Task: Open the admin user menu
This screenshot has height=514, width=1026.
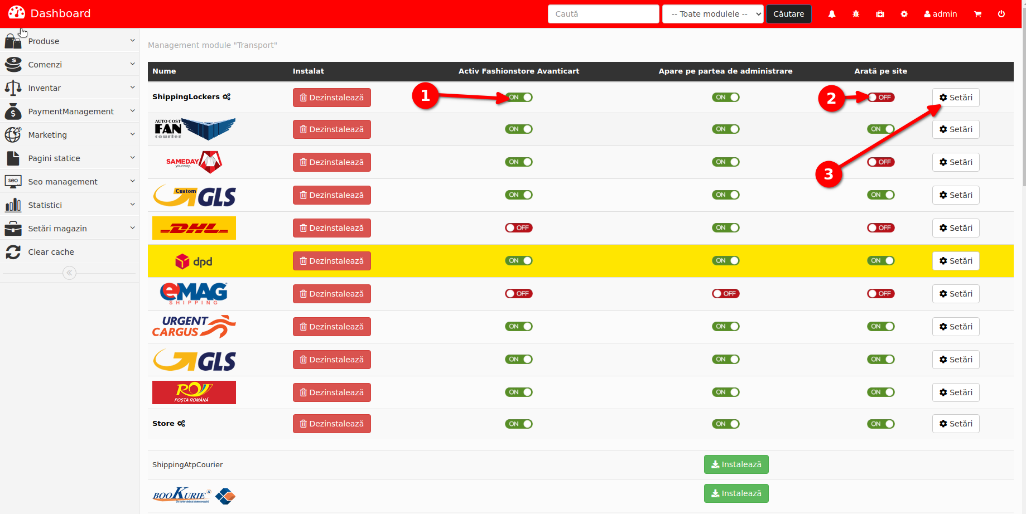Action: [x=941, y=14]
